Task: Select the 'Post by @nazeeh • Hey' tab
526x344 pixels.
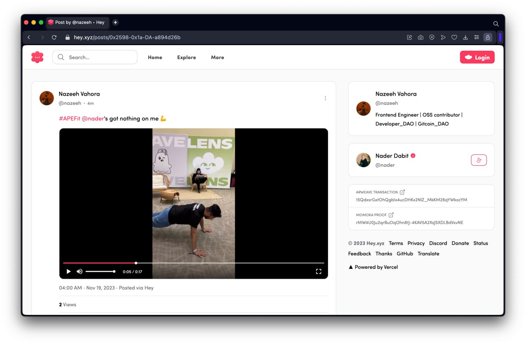Action: click(x=77, y=22)
